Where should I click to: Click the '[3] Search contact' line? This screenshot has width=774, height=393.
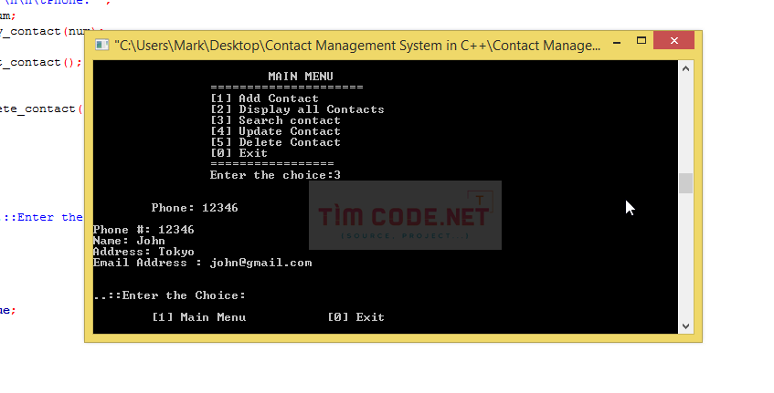(275, 120)
